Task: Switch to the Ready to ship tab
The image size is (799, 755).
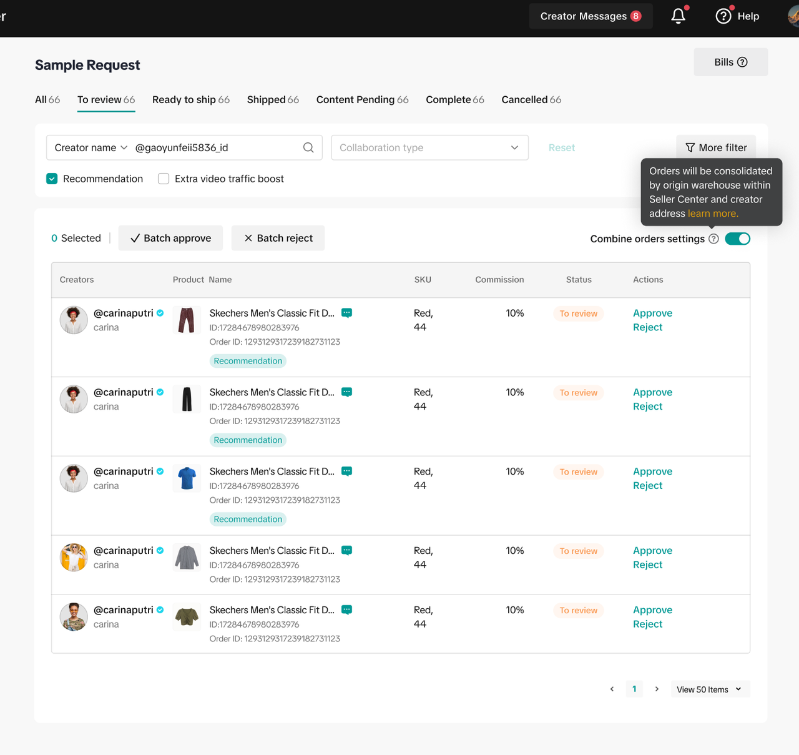Action: (x=190, y=100)
